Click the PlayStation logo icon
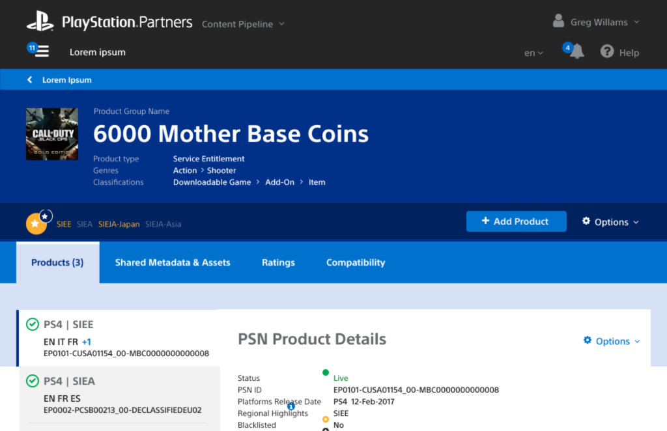667x431 pixels. 40,21
